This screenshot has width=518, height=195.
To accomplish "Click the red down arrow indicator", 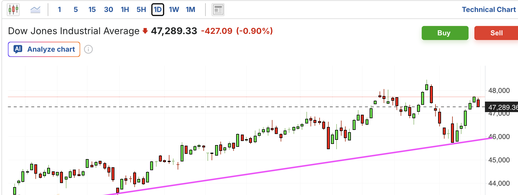I will [x=145, y=31].
